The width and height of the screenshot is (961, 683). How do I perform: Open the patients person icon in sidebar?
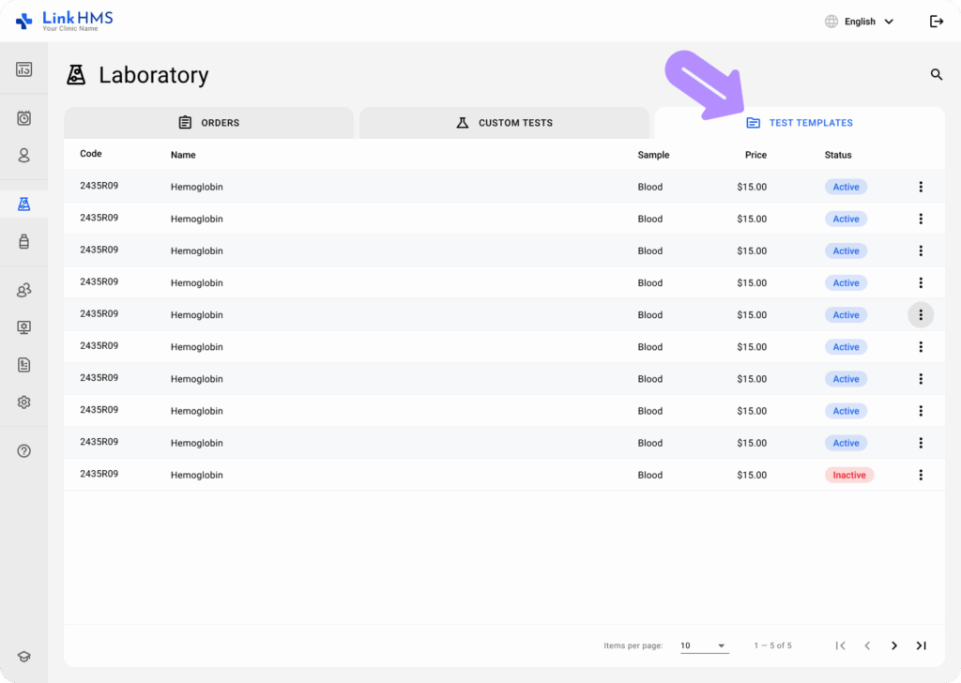point(23,156)
